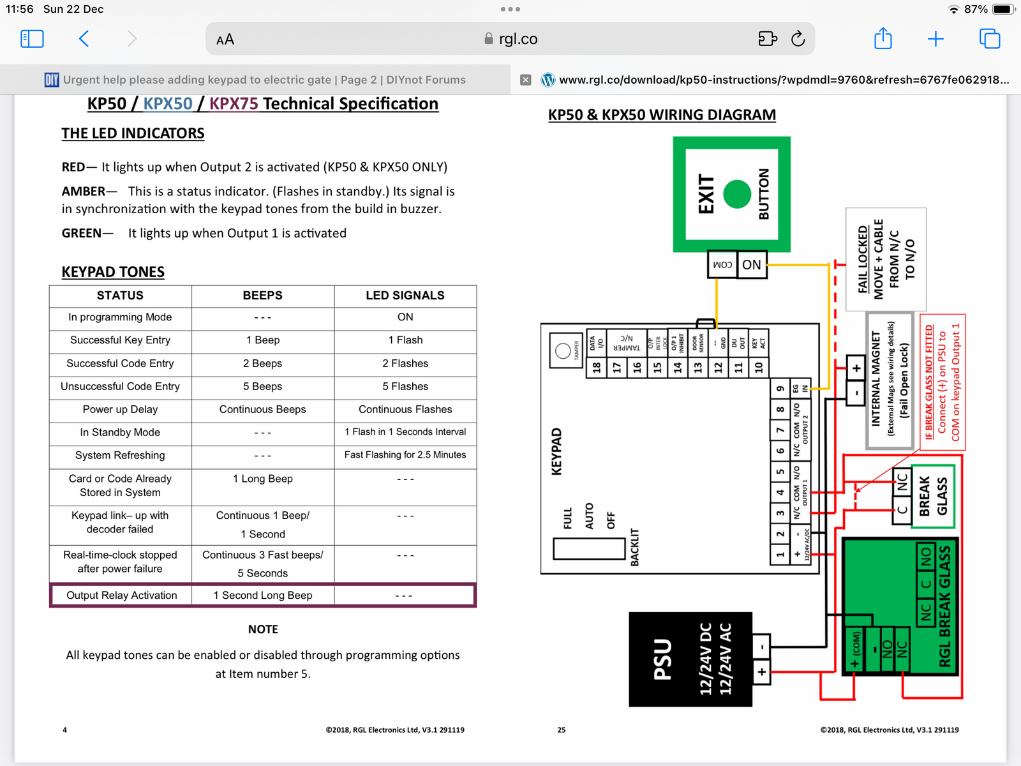The image size is (1021, 766).
Task: Reload the current page
Action: point(798,39)
